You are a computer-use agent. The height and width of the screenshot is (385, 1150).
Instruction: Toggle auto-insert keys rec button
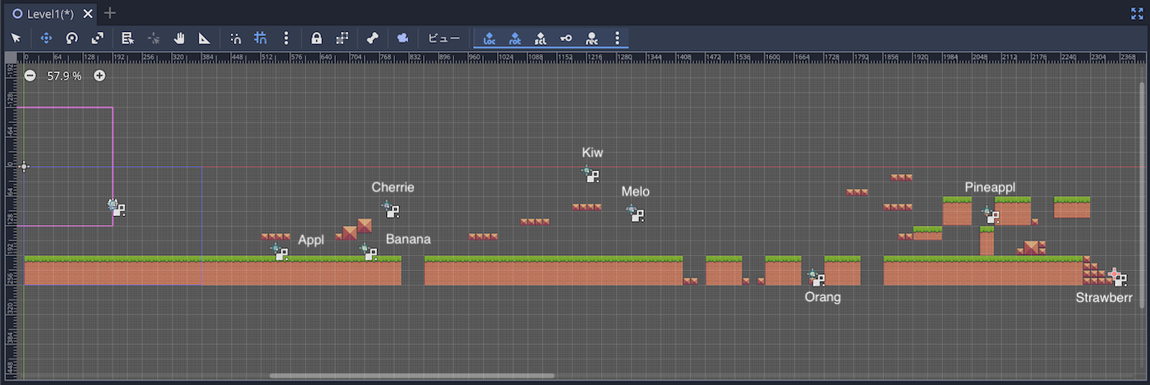click(591, 38)
